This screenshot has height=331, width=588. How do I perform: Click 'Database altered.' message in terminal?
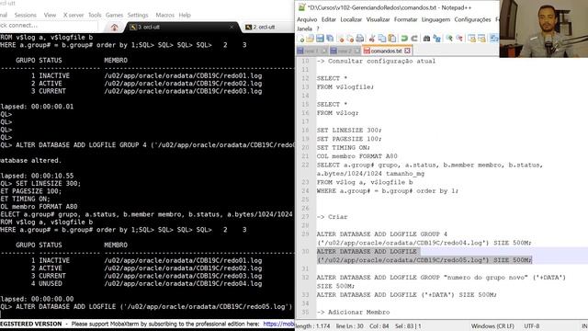point(30,160)
